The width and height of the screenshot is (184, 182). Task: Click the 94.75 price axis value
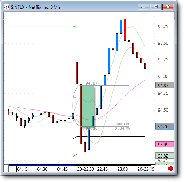click(x=163, y=93)
